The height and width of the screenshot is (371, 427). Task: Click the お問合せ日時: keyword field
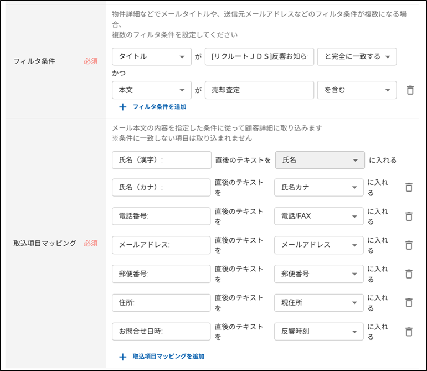pyautogui.click(x=161, y=332)
